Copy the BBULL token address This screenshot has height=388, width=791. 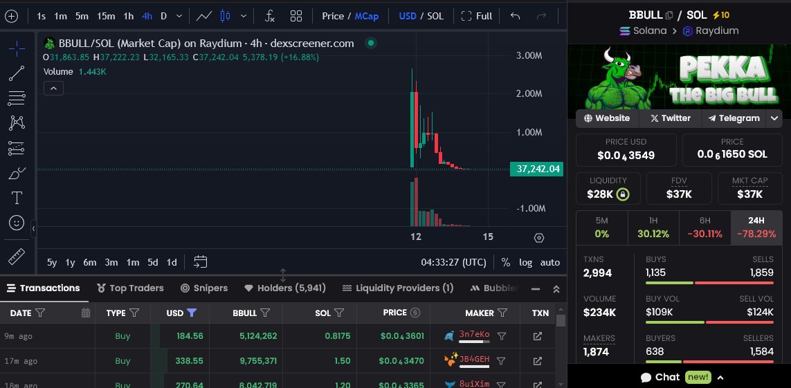[x=669, y=15]
